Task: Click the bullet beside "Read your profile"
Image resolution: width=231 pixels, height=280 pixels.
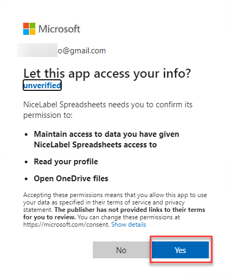Action: [x=26, y=162]
